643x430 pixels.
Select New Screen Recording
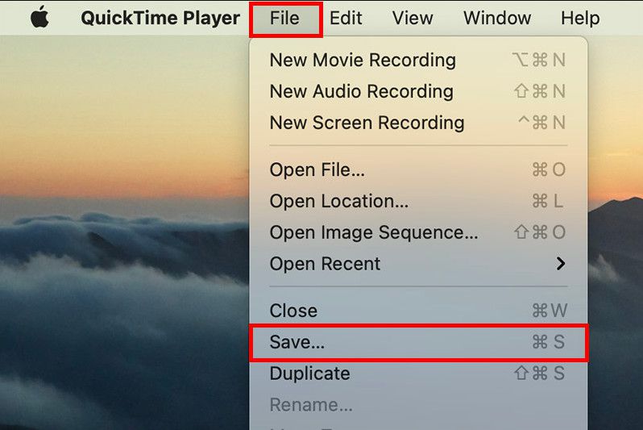(418, 123)
